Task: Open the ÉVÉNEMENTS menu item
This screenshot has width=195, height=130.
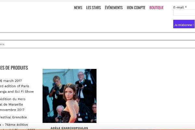Action: tap(114, 7)
